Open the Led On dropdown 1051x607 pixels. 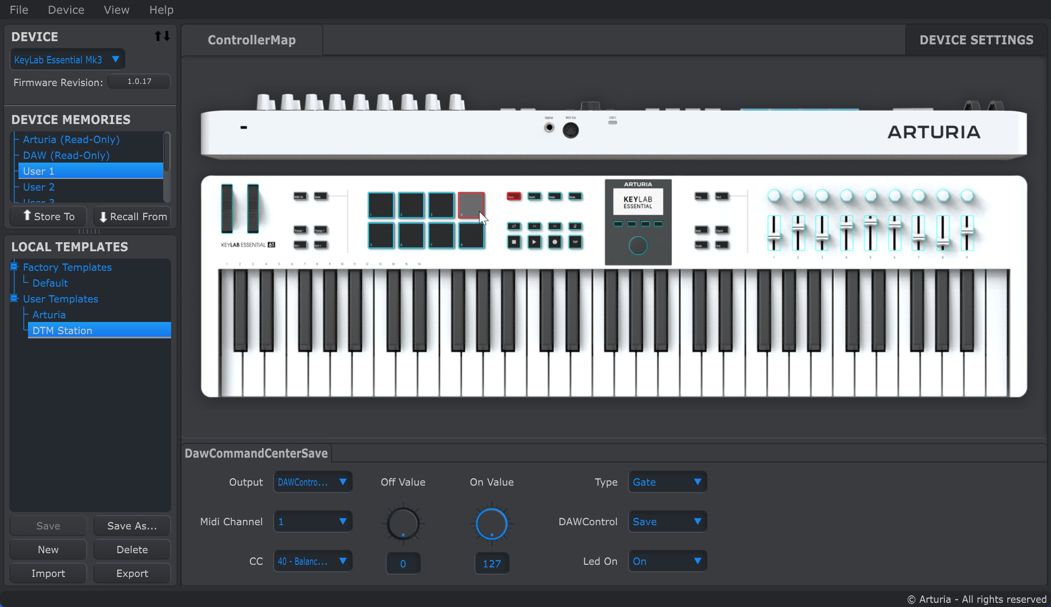pyautogui.click(x=668, y=561)
